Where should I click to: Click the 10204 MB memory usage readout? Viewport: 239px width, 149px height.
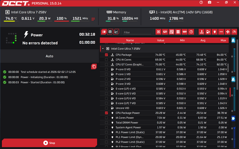click(x=130, y=18)
